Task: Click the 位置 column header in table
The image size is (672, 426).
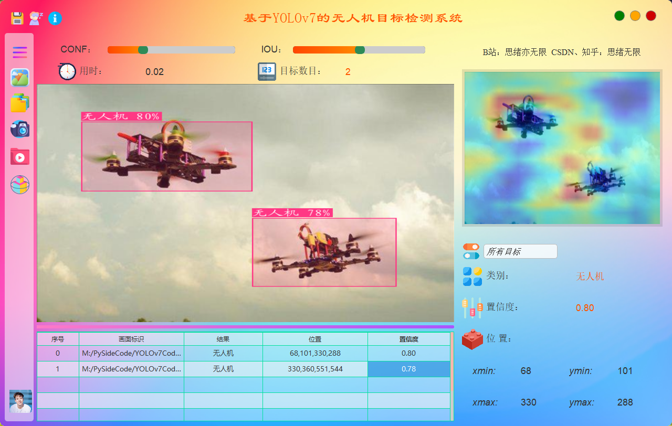Action: coord(315,339)
